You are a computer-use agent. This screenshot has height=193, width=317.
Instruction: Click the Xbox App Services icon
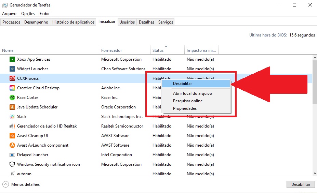coord(12,59)
